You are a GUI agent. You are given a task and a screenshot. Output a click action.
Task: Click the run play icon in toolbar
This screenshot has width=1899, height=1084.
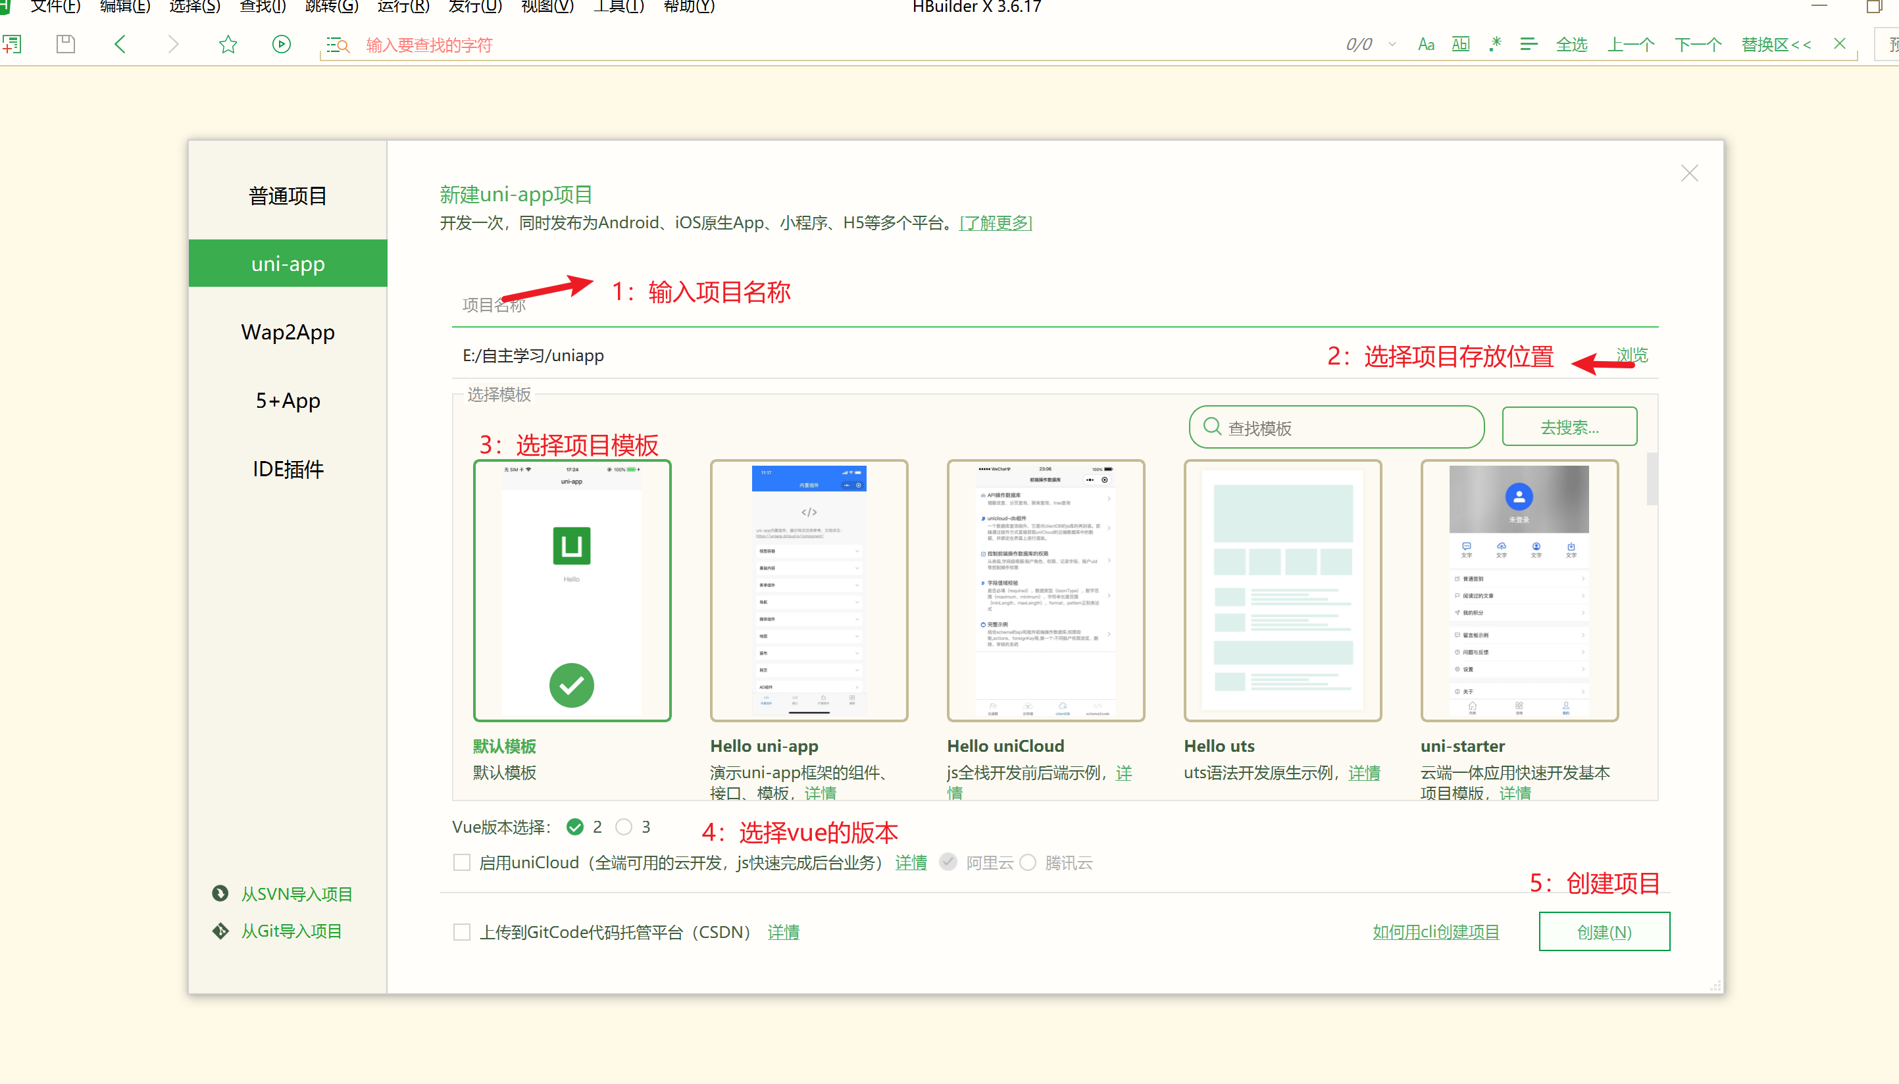[281, 44]
